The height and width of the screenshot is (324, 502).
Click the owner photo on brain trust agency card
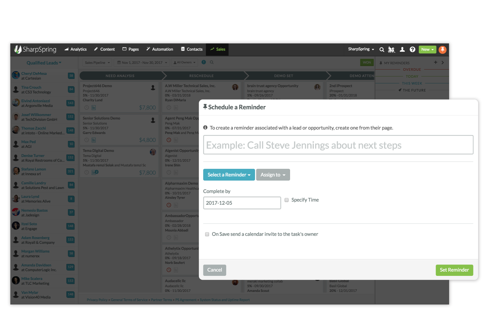point(317,87)
